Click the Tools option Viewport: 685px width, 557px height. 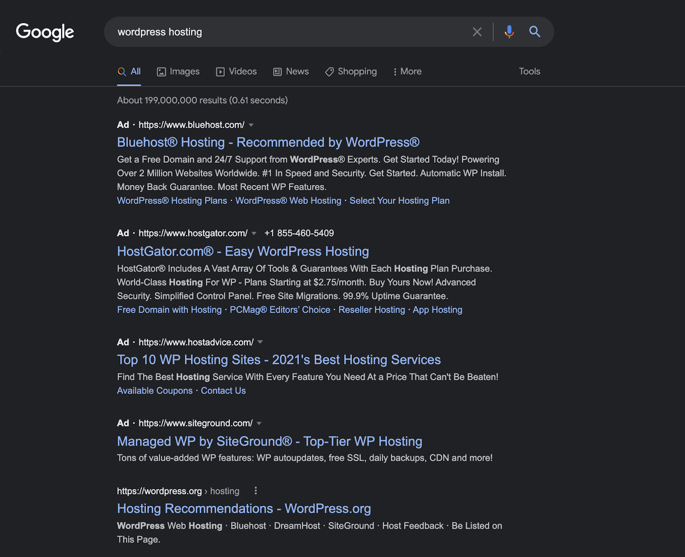coord(530,71)
